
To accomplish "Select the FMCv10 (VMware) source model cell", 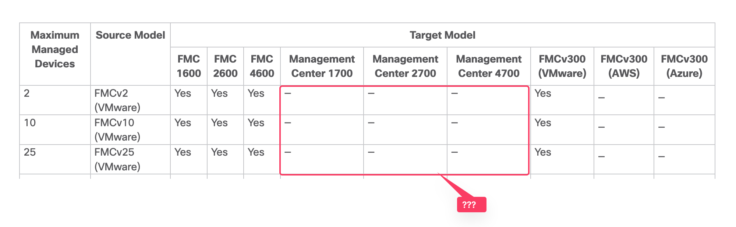I will 117,130.
